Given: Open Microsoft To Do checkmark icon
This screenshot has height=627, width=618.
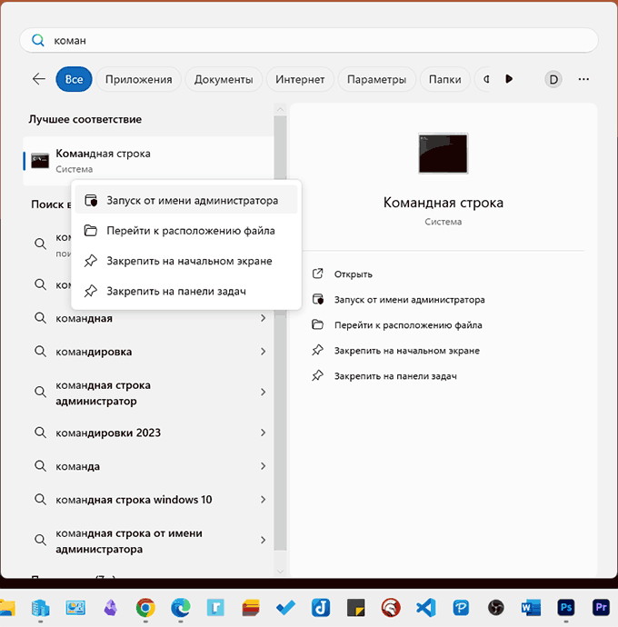Looking at the screenshot, I should [x=285, y=608].
